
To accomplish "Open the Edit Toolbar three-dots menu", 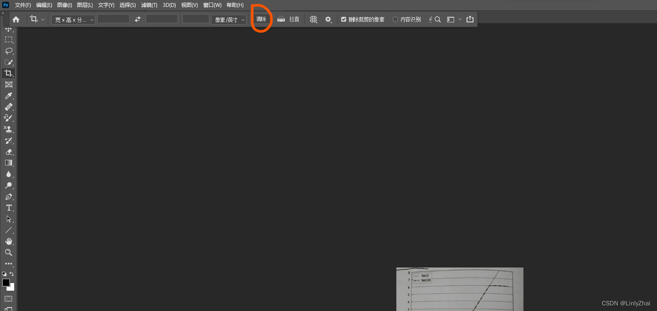I will click(9, 264).
